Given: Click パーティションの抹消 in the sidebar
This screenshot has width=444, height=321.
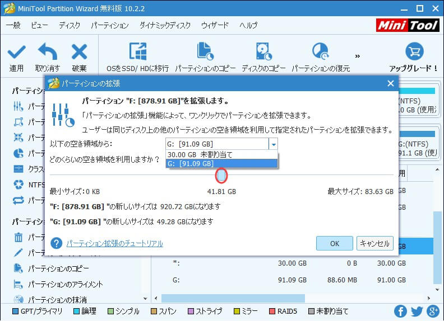Looking at the screenshot, I should click(58, 299).
